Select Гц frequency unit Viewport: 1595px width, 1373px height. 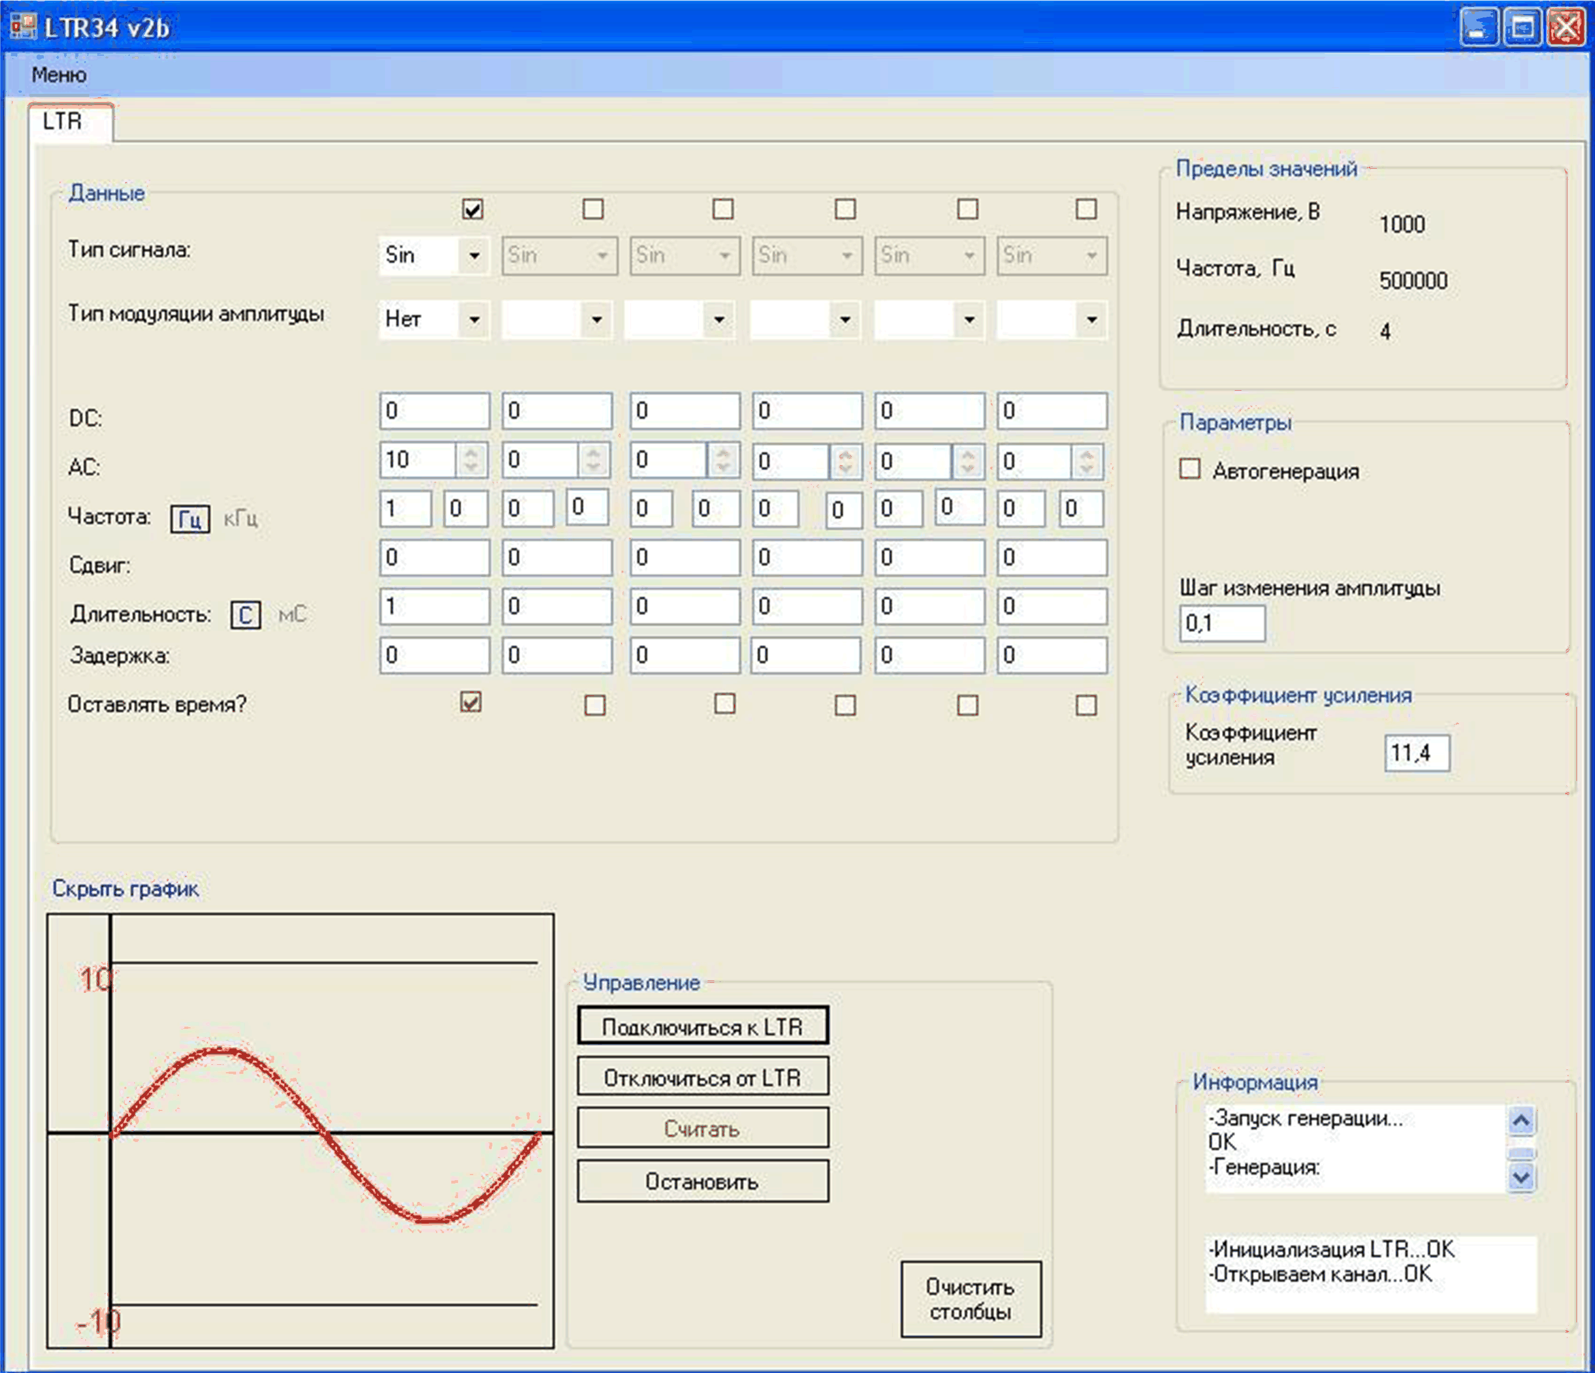click(x=189, y=519)
